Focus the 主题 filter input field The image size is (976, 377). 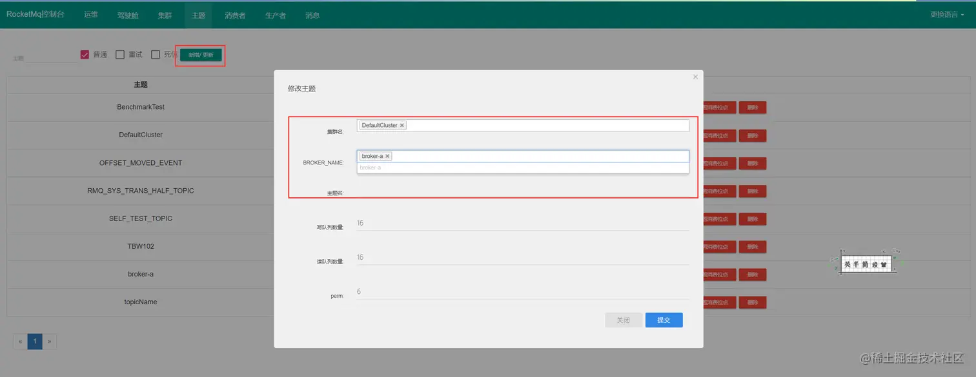coord(44,57)
